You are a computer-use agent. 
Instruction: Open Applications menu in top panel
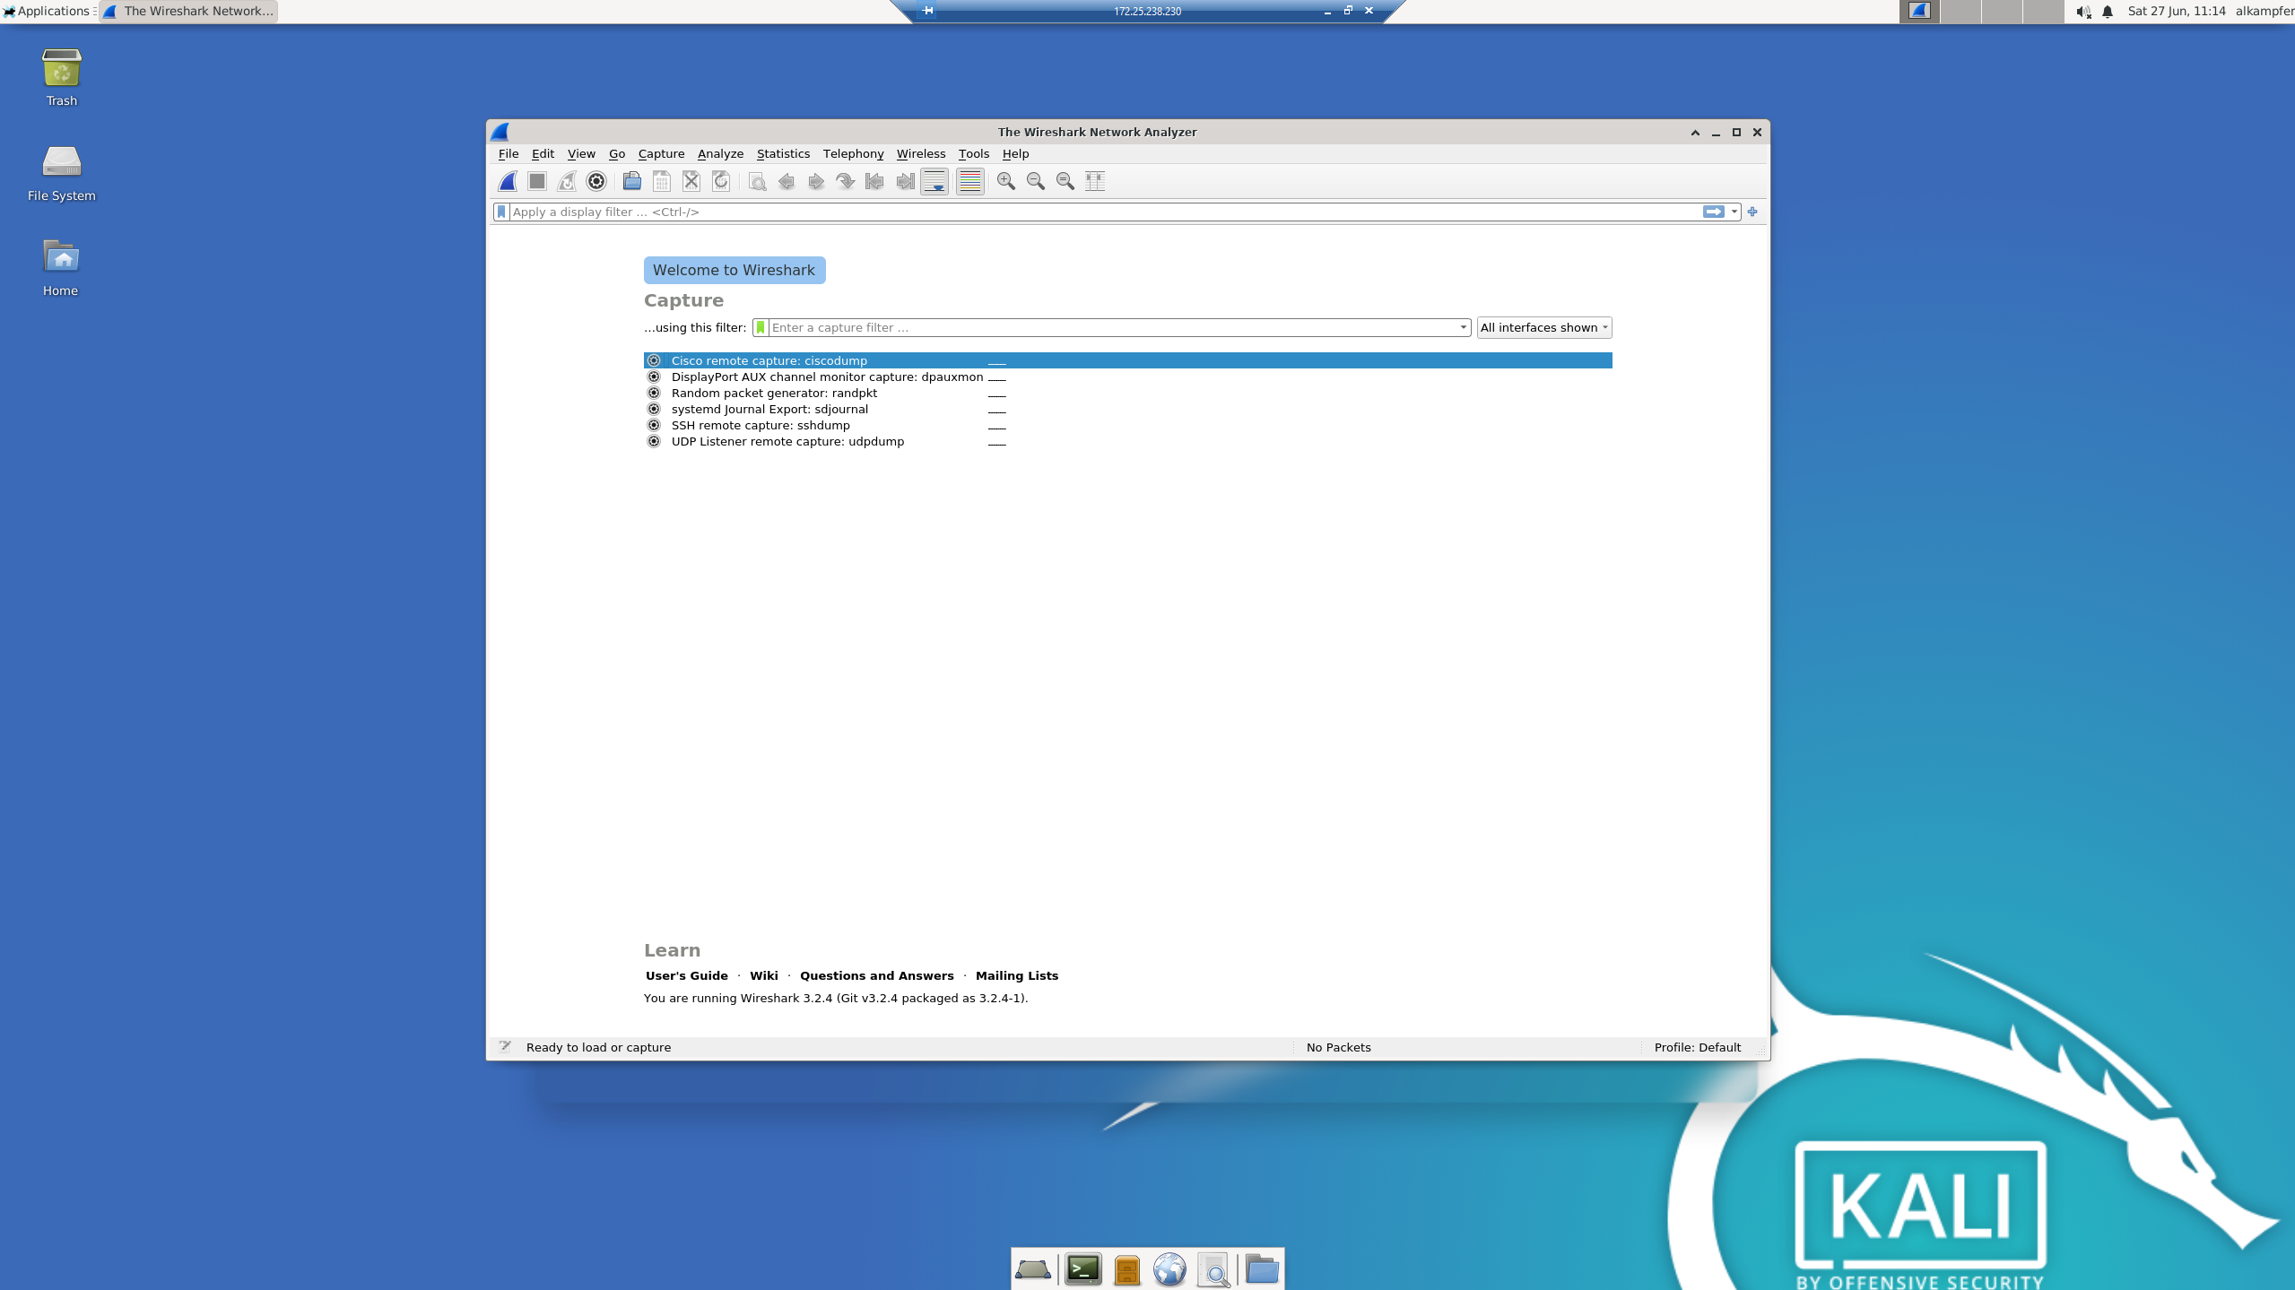(x=48, y=12)
